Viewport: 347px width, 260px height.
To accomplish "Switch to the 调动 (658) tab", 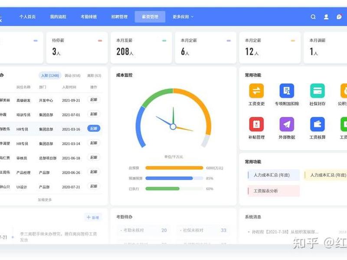I will point(72,75).
